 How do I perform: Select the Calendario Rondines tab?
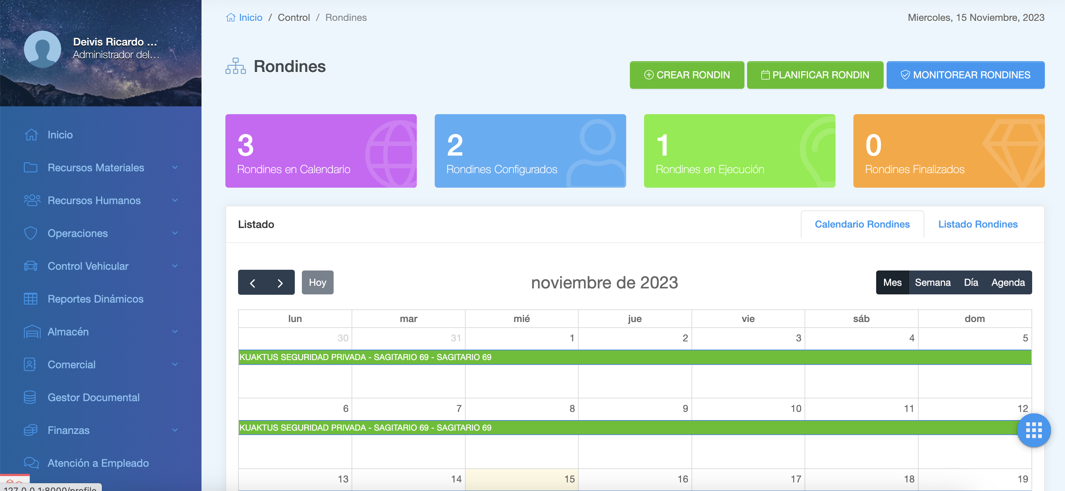point(862,225)
